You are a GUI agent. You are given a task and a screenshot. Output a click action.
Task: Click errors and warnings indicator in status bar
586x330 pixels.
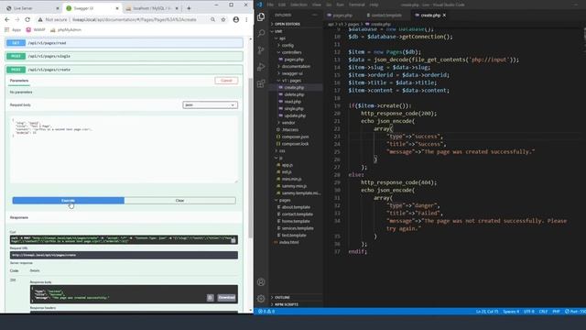[266, 312]
